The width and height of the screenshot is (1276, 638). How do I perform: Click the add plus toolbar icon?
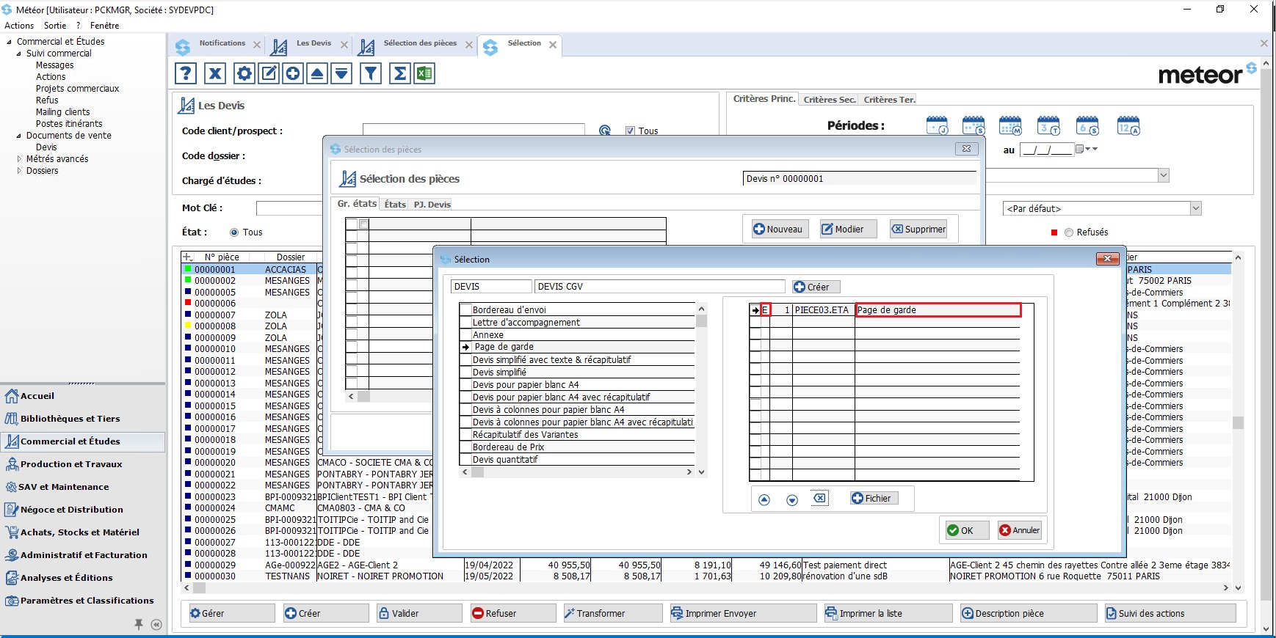(293, 73)
